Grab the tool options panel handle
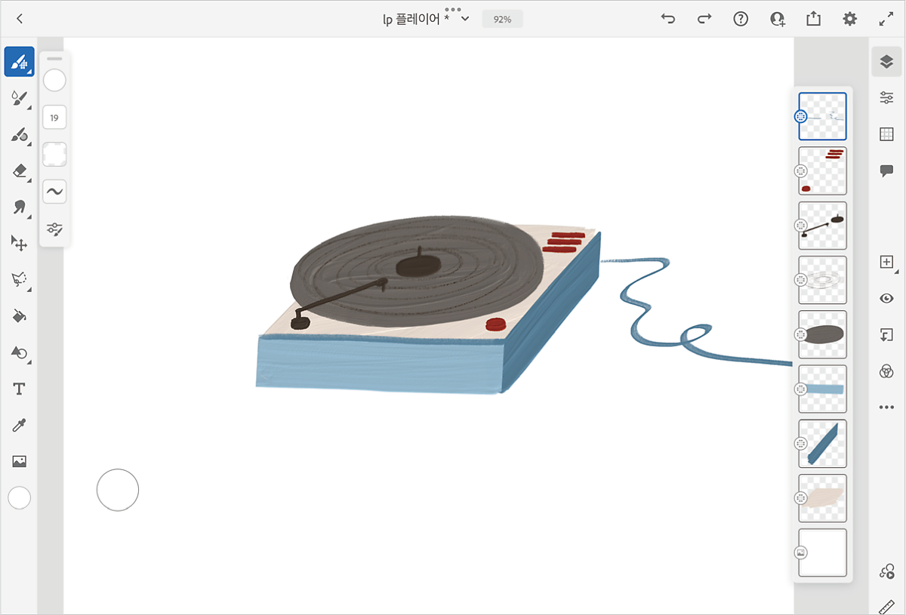Screen dimensions: 906x615 click(x=54, y=58)
